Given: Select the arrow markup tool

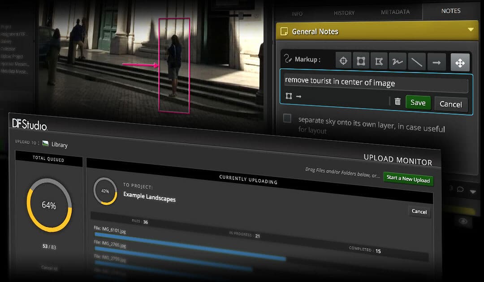Looking at the screenshot, I should (436, 63).
